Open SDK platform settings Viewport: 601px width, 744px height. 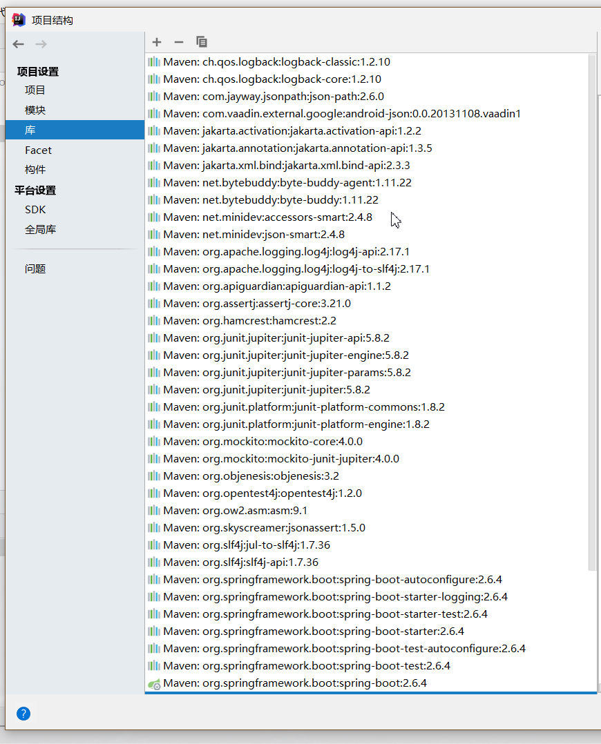[x=35, y=210]
